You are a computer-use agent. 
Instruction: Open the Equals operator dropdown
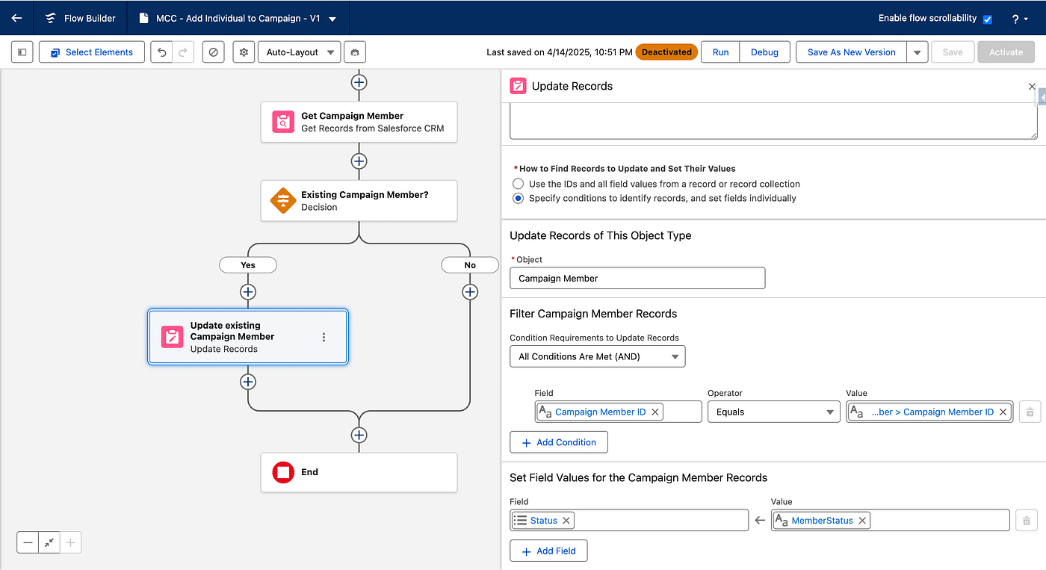pos(773,412)
